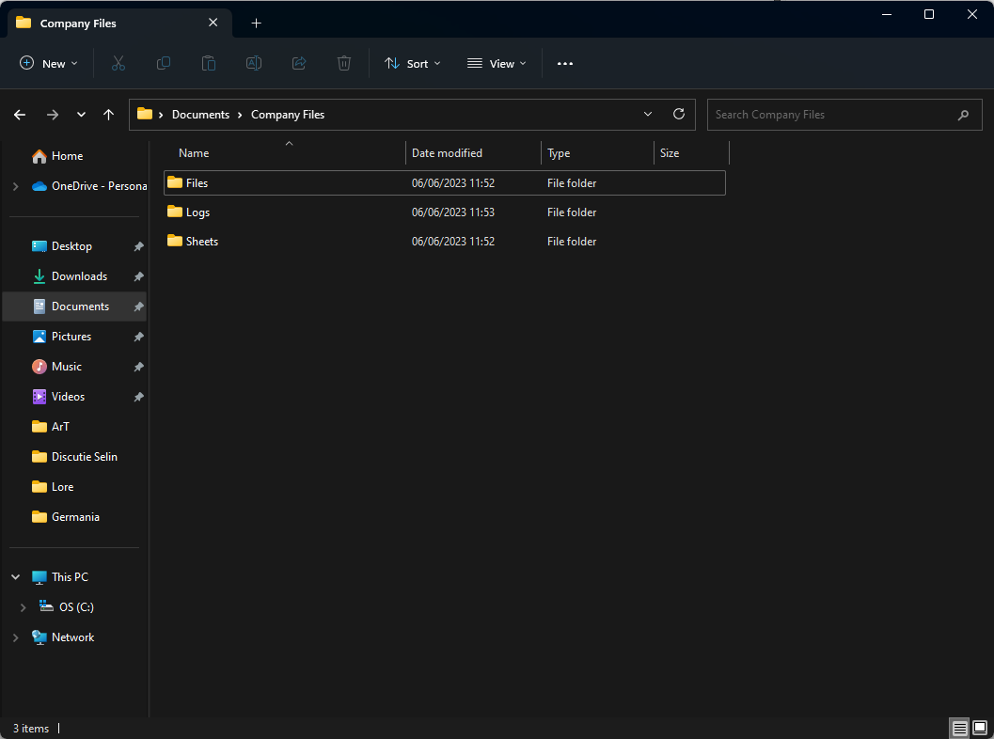Open the Sort options dropdown
The height and width of the screenshot is (739, 994).
(x=413, y=63)
